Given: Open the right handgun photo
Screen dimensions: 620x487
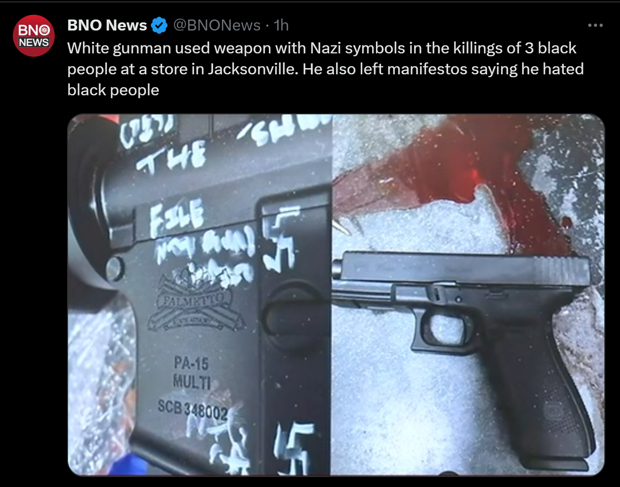Looking at the screenshot, I should (x=468, y=294).
